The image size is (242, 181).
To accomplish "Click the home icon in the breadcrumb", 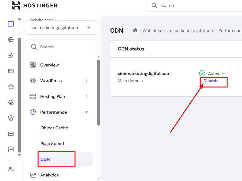I will point(135,30).
